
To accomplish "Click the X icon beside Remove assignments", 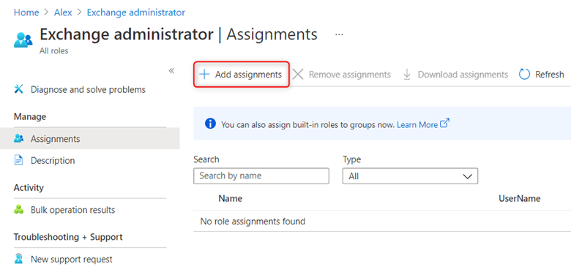I will pos(298,75).
